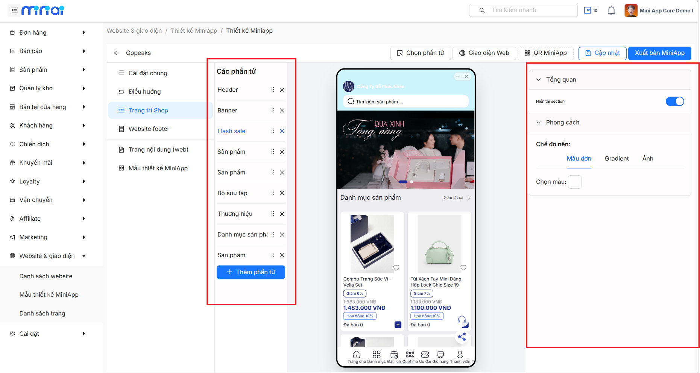Open Danh sách website submenu item
700x373 pixels.
(x=46, y=276)
